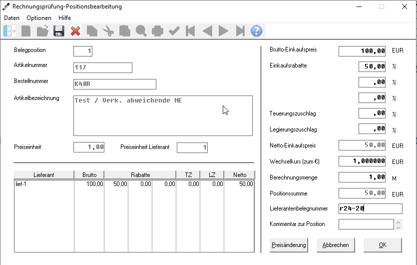Click the Abbrechen button
The height and width of the screenshot is (265, 417).
(336, 245)
